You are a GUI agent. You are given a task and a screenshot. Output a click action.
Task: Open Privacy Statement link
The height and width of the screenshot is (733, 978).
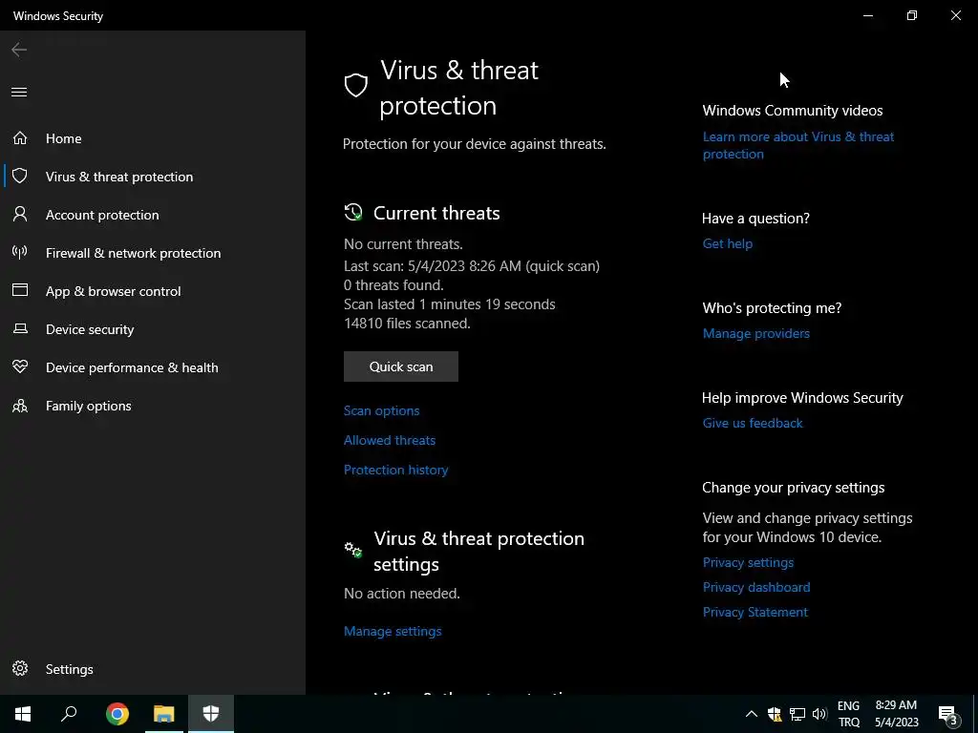click(755, 612)
